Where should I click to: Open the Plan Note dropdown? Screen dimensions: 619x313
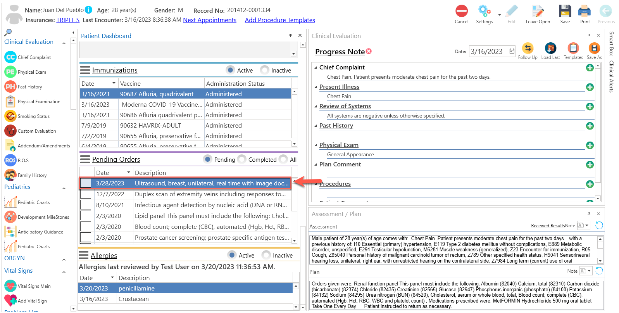tap(589, 271)
